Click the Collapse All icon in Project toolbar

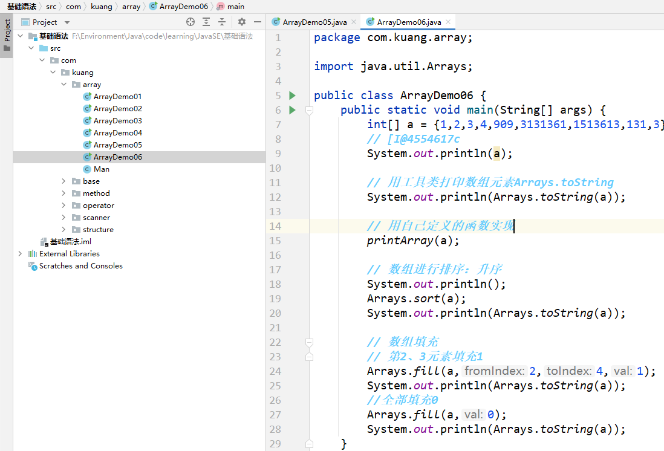(x=222, y=22)
